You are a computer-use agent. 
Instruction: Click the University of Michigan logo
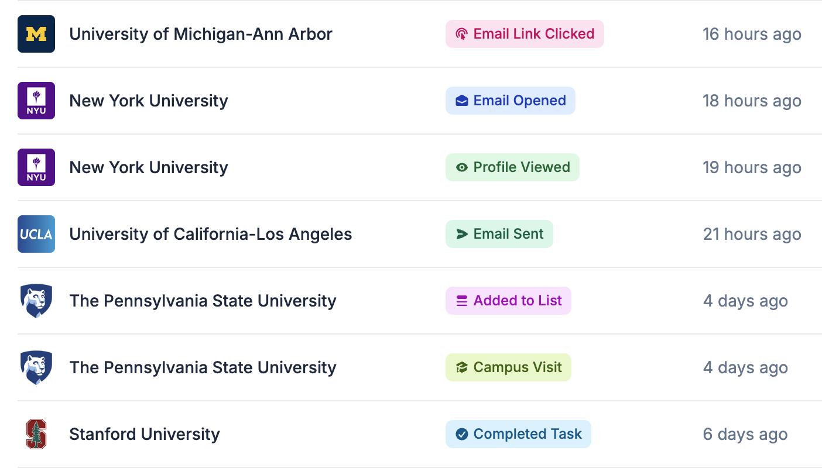pyautogui.click(x=36, y=34)
